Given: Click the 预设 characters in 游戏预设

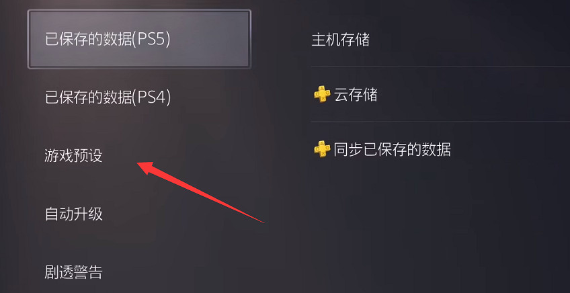Looking at the screenshot, I should pyautogui.click(x=88, y=156).
